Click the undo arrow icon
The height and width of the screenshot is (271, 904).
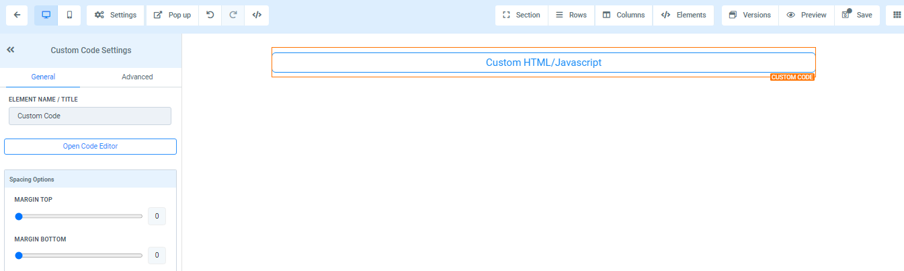(x=210, y=15)
